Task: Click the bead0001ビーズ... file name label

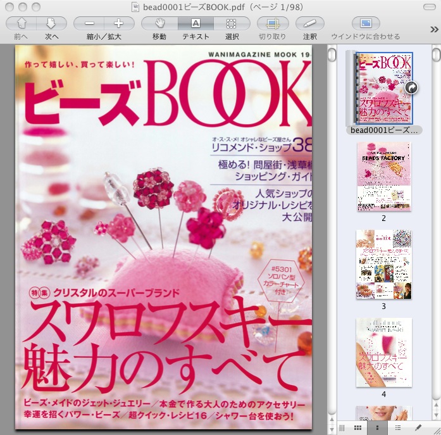Action: point(384,130)
